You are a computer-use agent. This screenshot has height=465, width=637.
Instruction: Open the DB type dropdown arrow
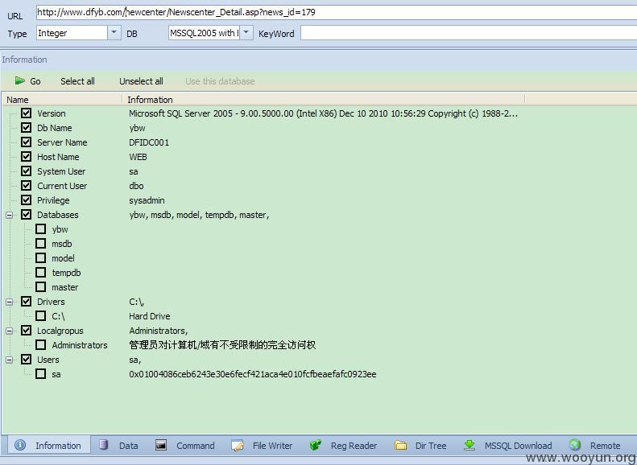pos(246,32)
